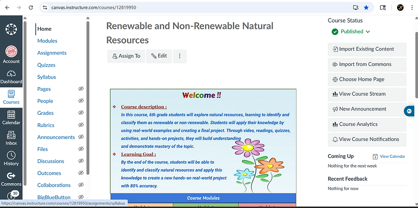Open Syllabus in course navigation
The height and width of the screenshot is (208, 418).
pos(46,77)
